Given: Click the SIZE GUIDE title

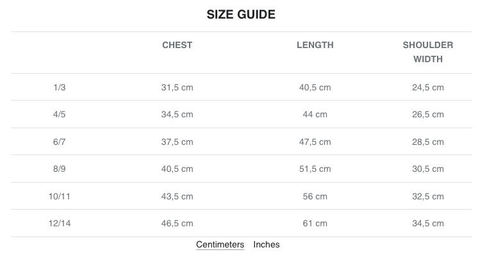Looking at the screenshot, I should click(241, 15).
